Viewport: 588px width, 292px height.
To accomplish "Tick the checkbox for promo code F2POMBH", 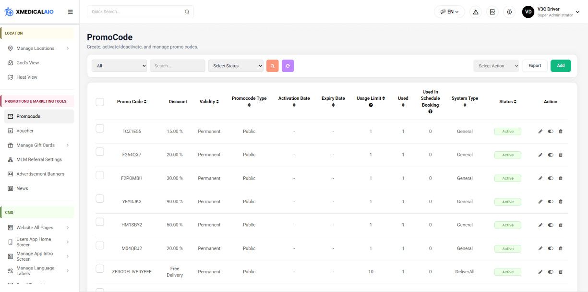I will click(100, 175).
